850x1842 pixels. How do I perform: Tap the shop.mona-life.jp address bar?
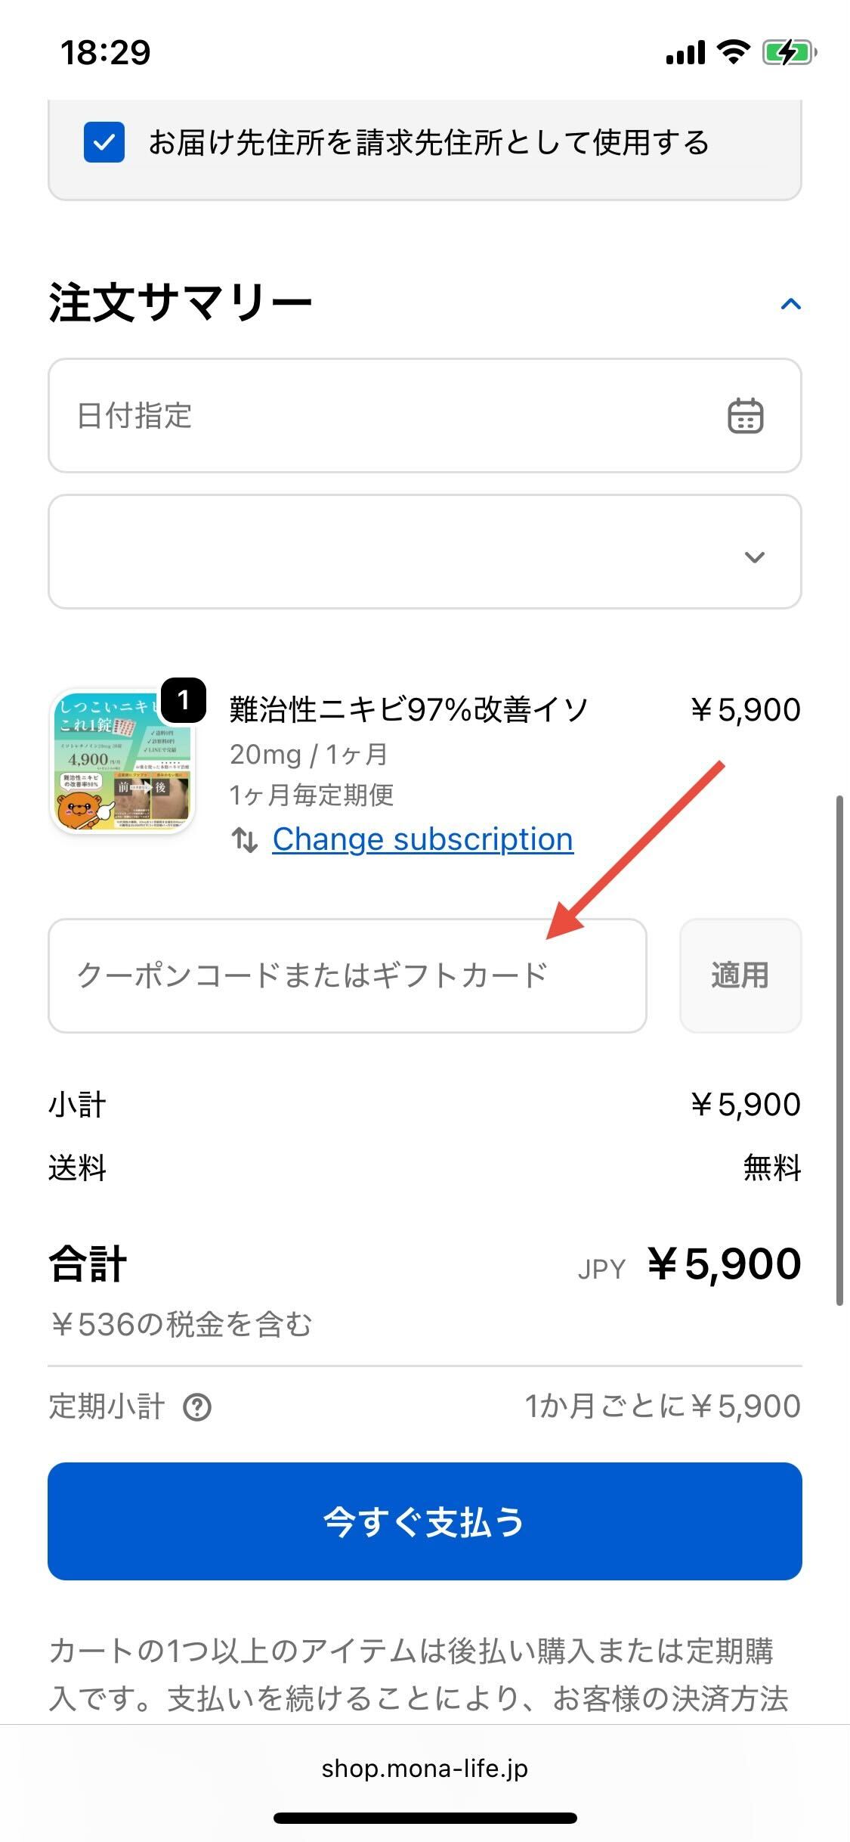425,1769
